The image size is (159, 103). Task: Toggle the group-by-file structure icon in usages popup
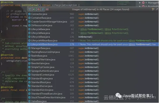click(30, 9)
